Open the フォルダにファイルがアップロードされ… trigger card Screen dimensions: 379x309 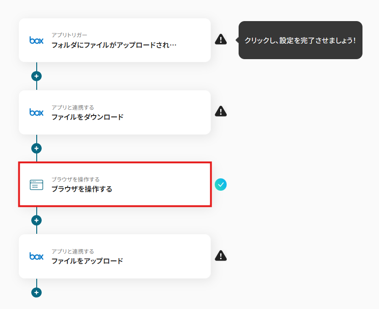(115, 40)
